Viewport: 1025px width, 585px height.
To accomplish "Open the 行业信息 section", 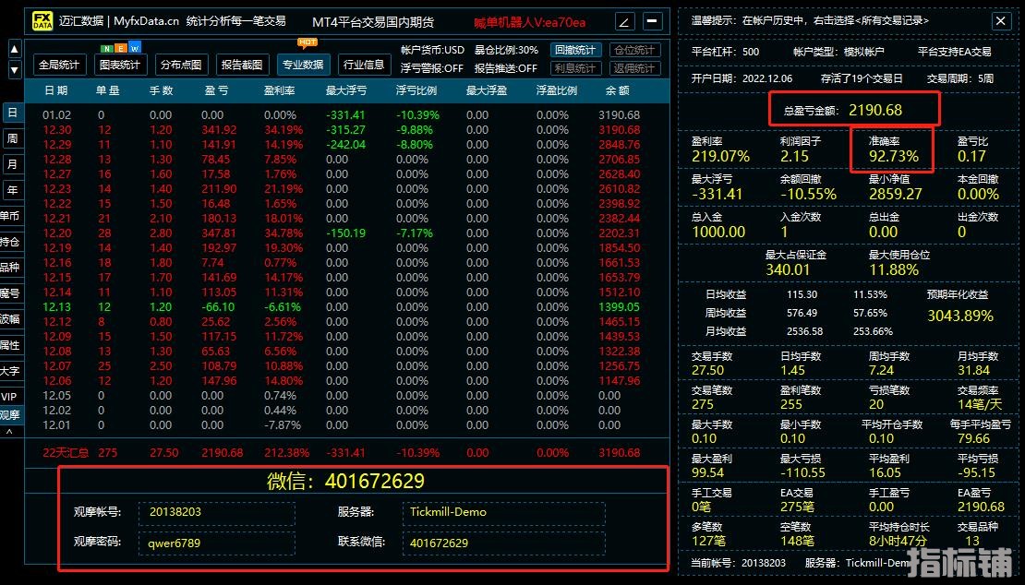I will (364, 65).
